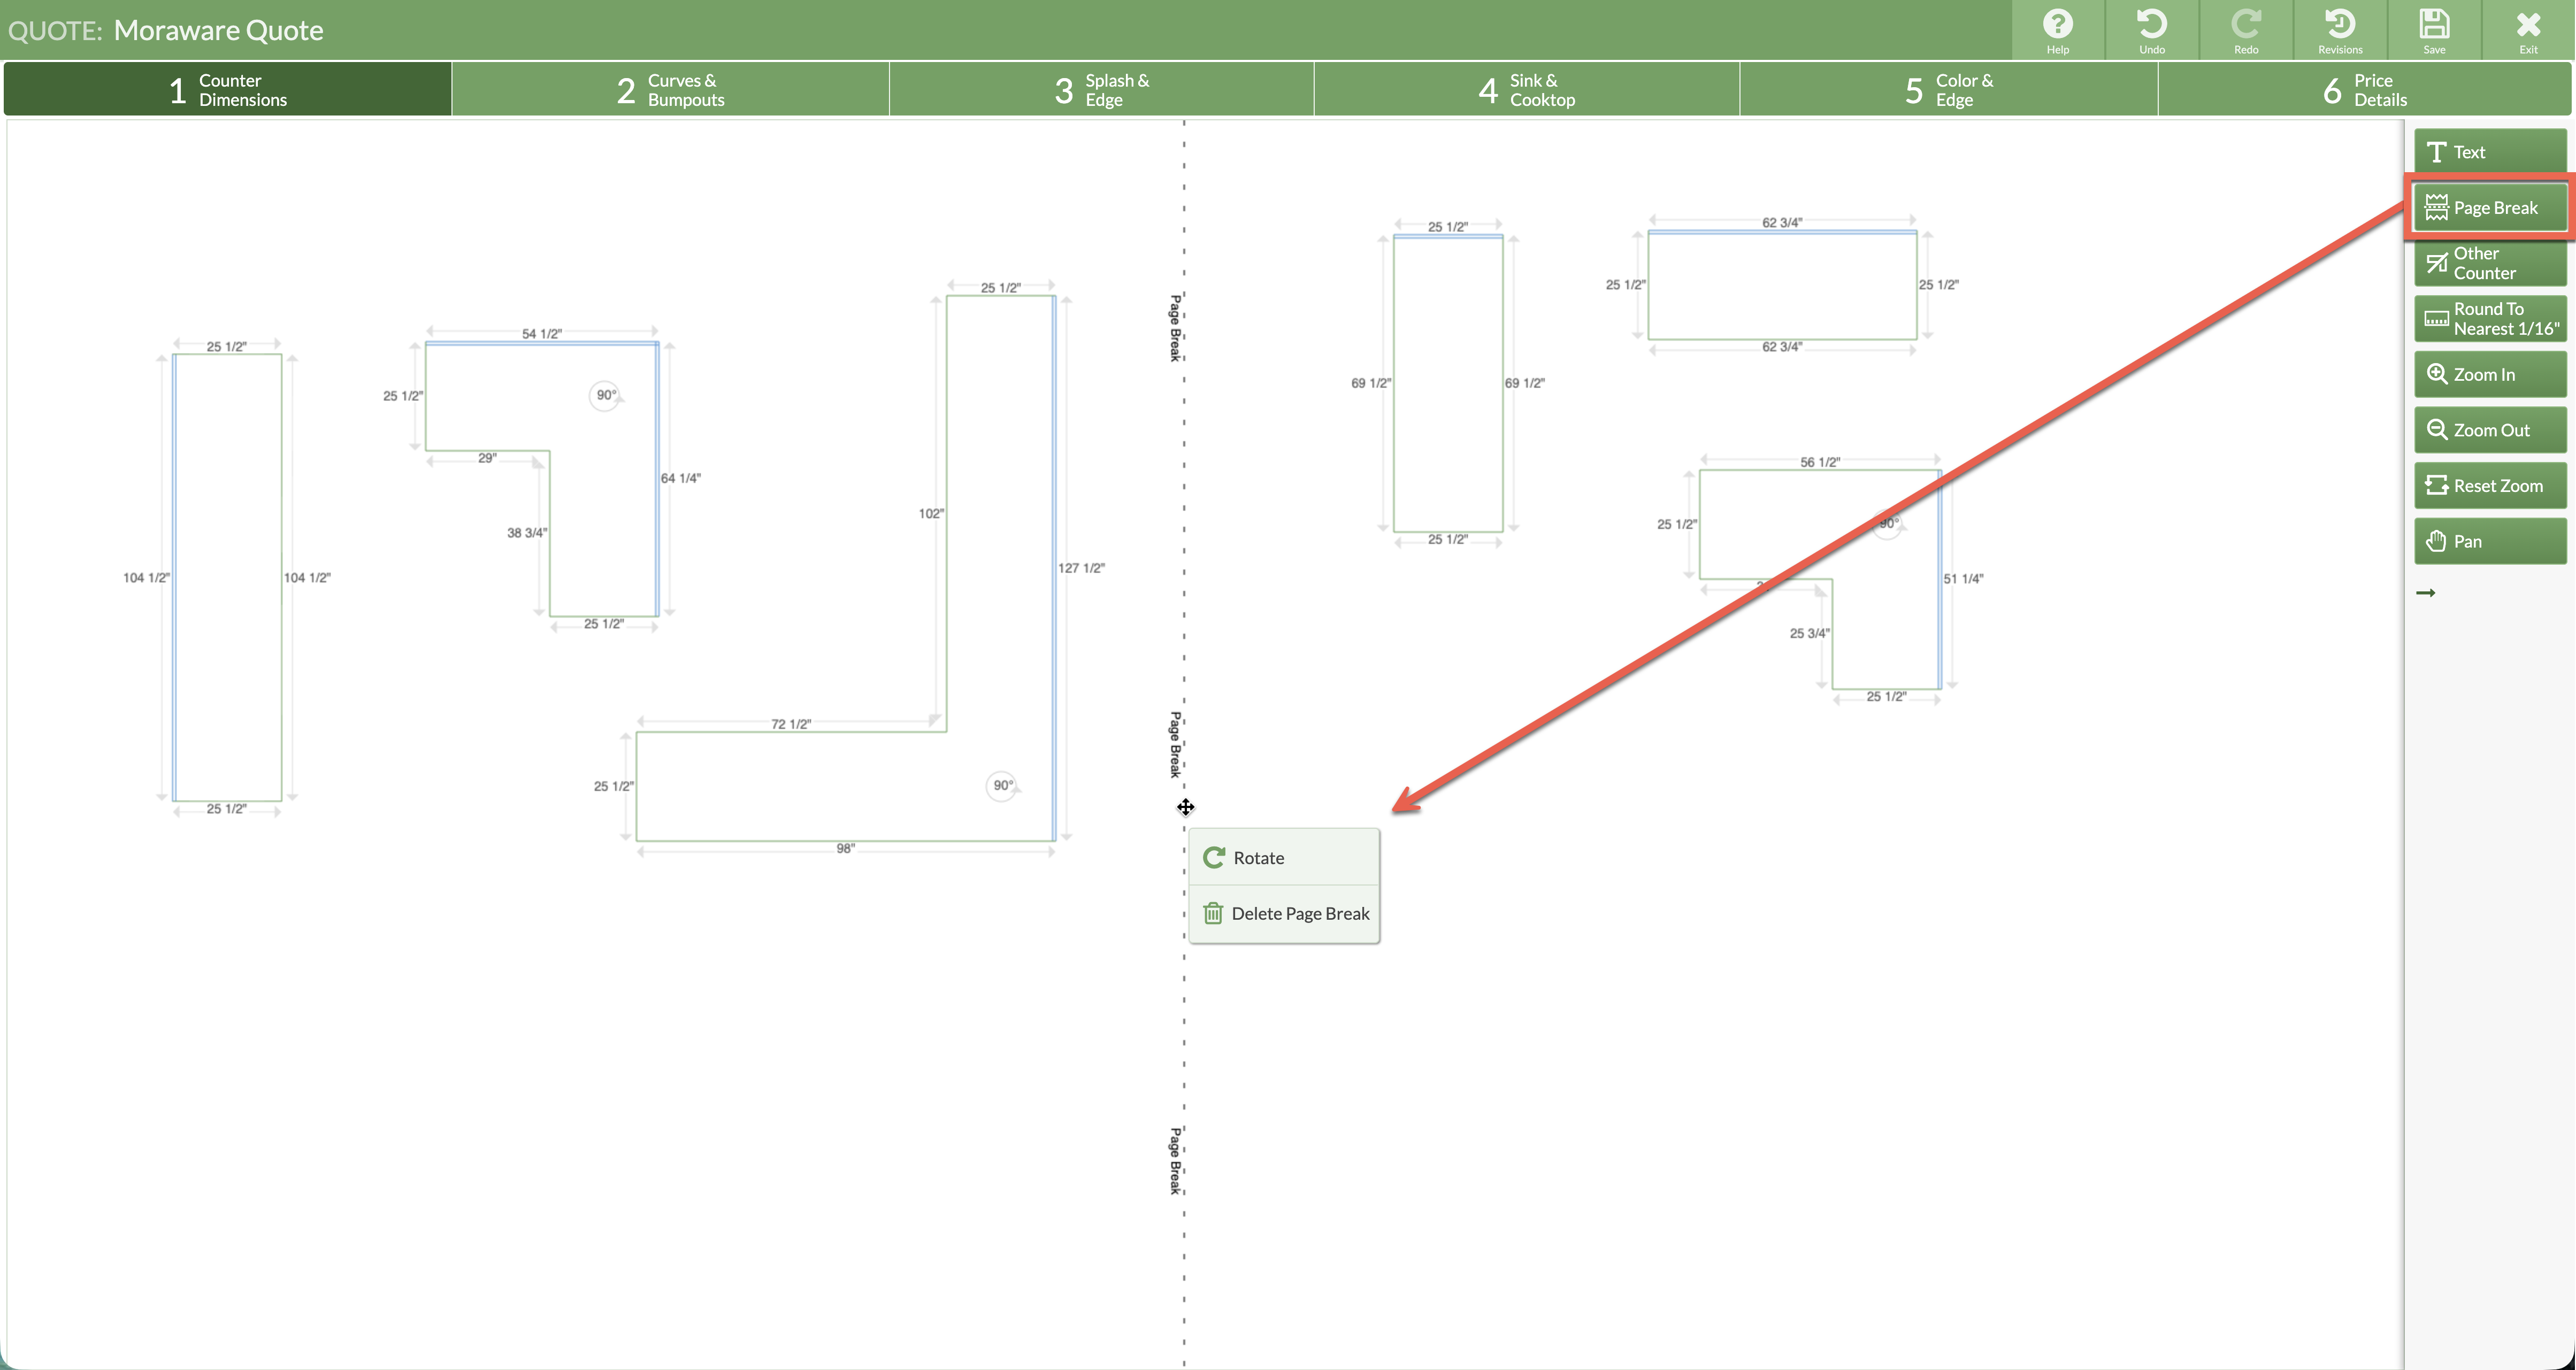Open the Revisions history
This screenshot has height=1370, width=2576.
coord(2339,30)
